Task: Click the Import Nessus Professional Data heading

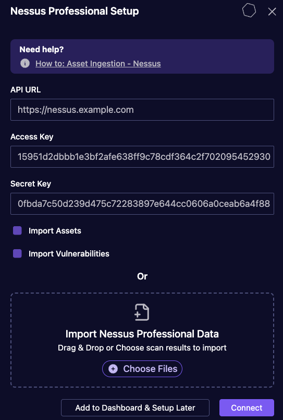Action: (x=142, y=334)
